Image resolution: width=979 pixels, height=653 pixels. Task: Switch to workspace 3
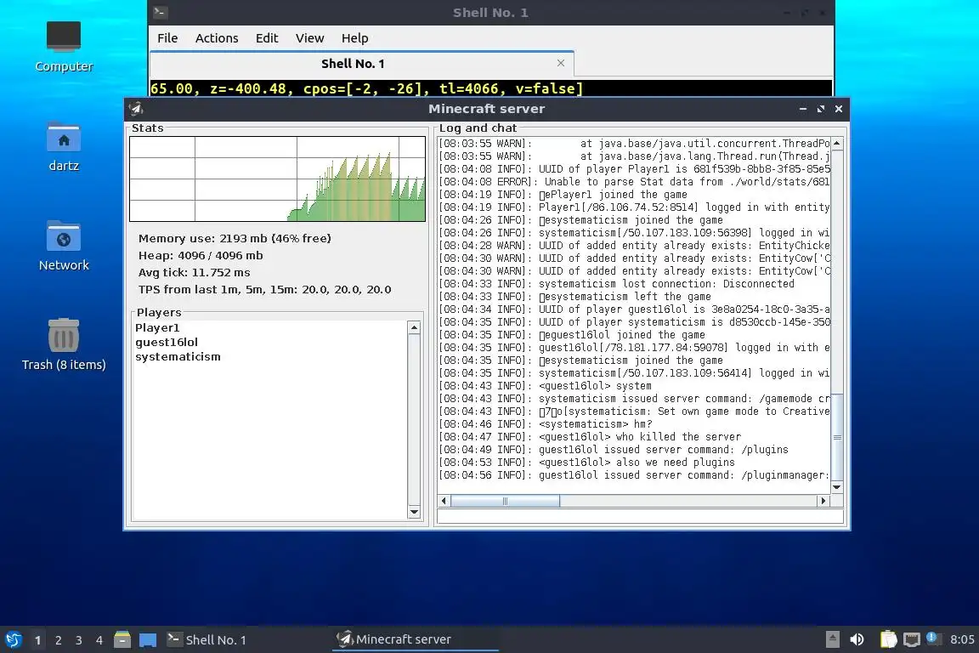(79, 640)
